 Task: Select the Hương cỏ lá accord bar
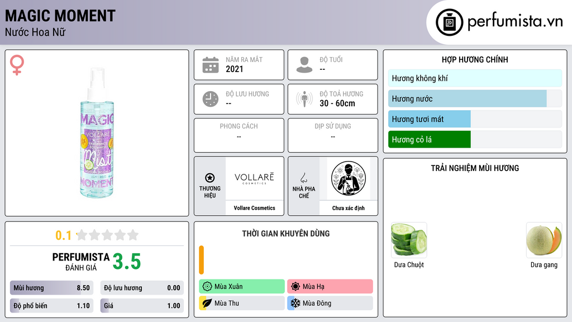click(x=475, y=139)
